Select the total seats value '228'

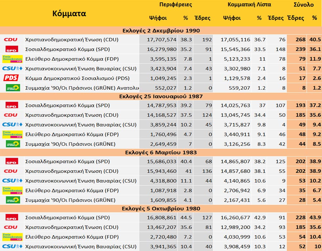tap(300, 218)
